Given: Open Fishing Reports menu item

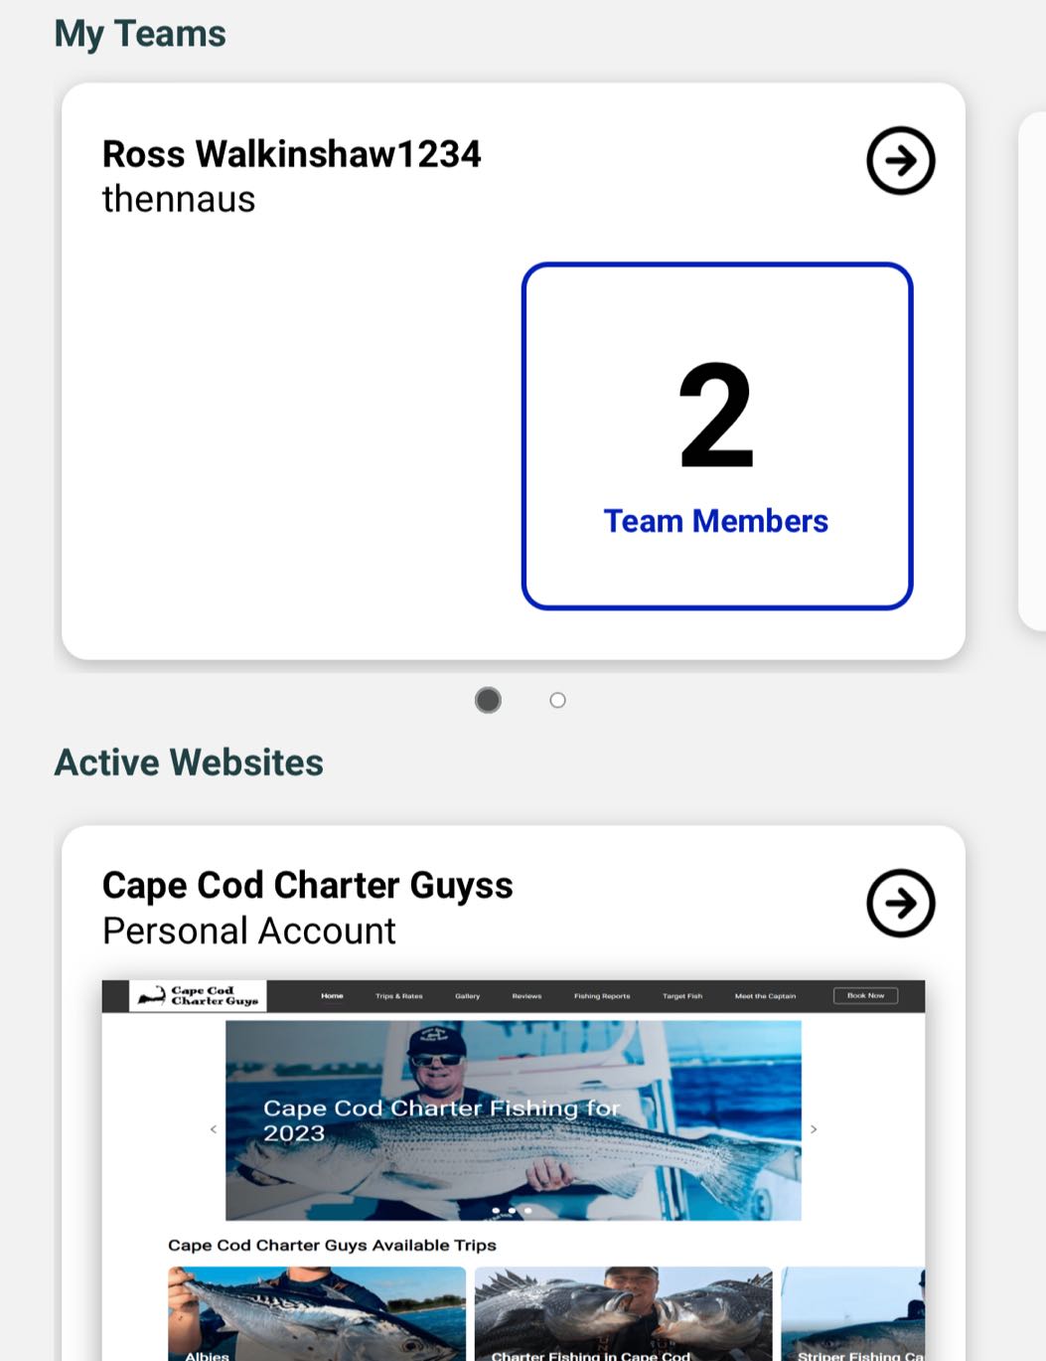Looking at the screenshot, I should (x=601, y=995).
